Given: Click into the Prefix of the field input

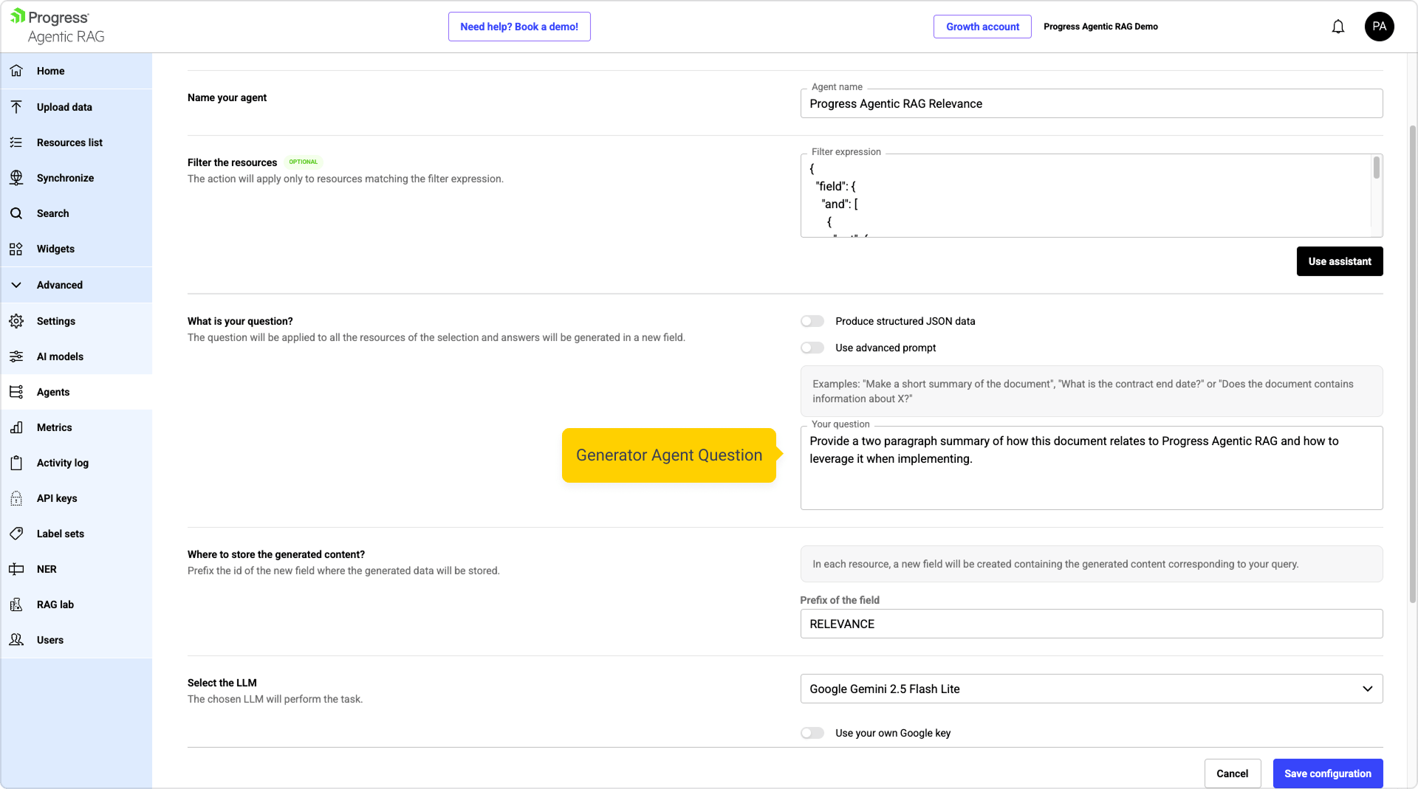Looking at the screenshot, I should 1091,624.
